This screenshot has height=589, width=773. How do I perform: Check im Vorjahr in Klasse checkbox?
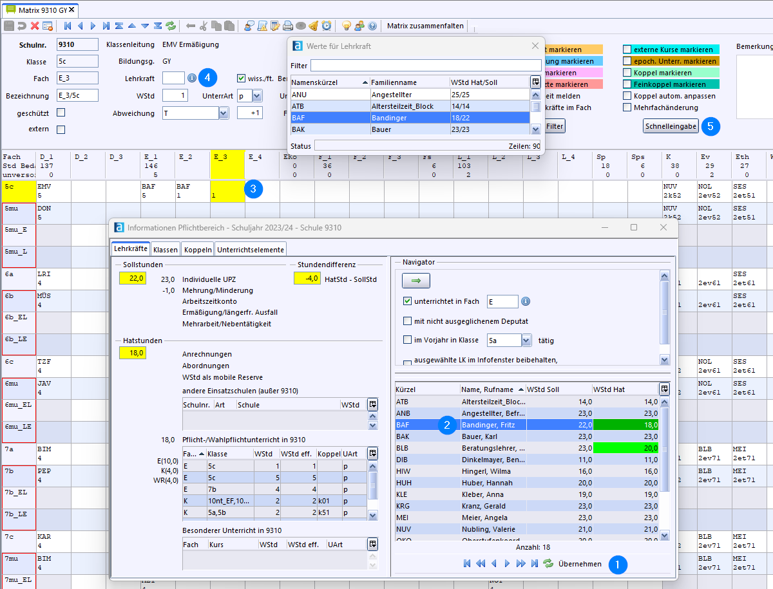[x=407, y=340]
